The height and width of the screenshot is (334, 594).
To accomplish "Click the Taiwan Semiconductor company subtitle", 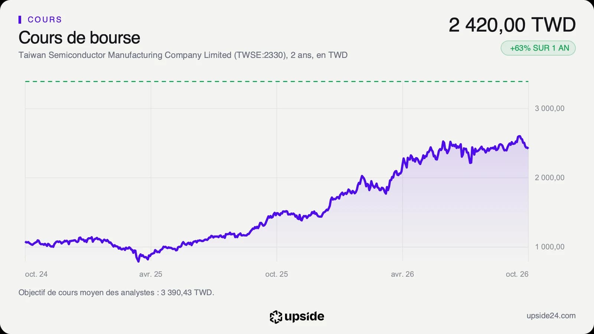I will tap(183, 55).
